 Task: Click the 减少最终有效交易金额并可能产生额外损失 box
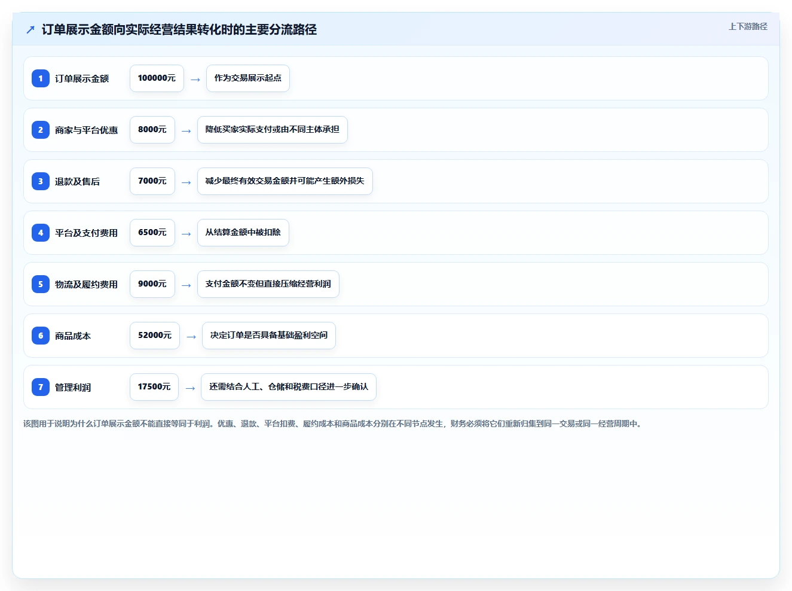(285, 181)
